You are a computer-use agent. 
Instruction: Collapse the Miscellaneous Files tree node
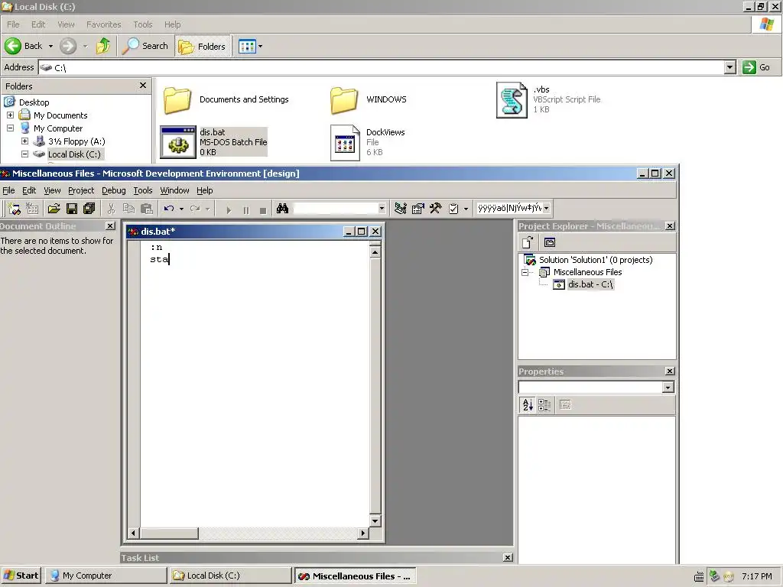pyautogui.click(x=525, y=273)
